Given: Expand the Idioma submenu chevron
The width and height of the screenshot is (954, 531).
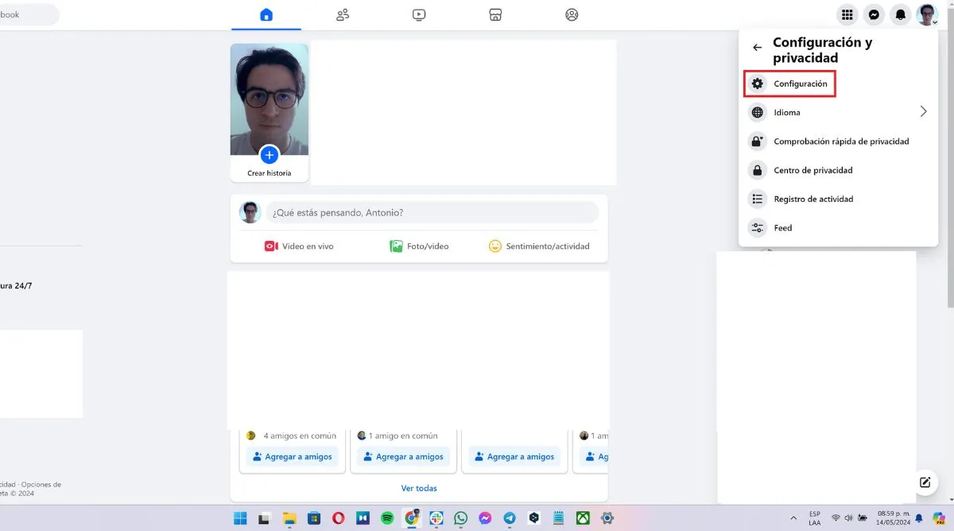Looking at the screenshot, I should point(924,111).
